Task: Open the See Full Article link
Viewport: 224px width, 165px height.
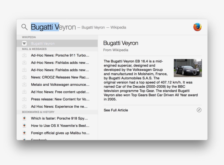Action: click(x=116, y=110)
